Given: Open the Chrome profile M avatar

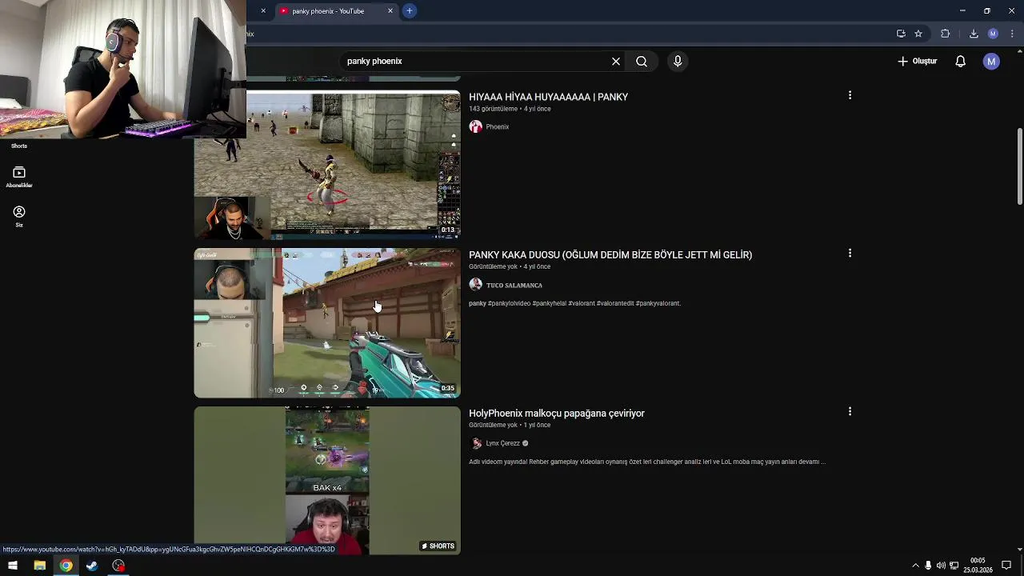Looking at the screenshot, I should tap(993, 34).
